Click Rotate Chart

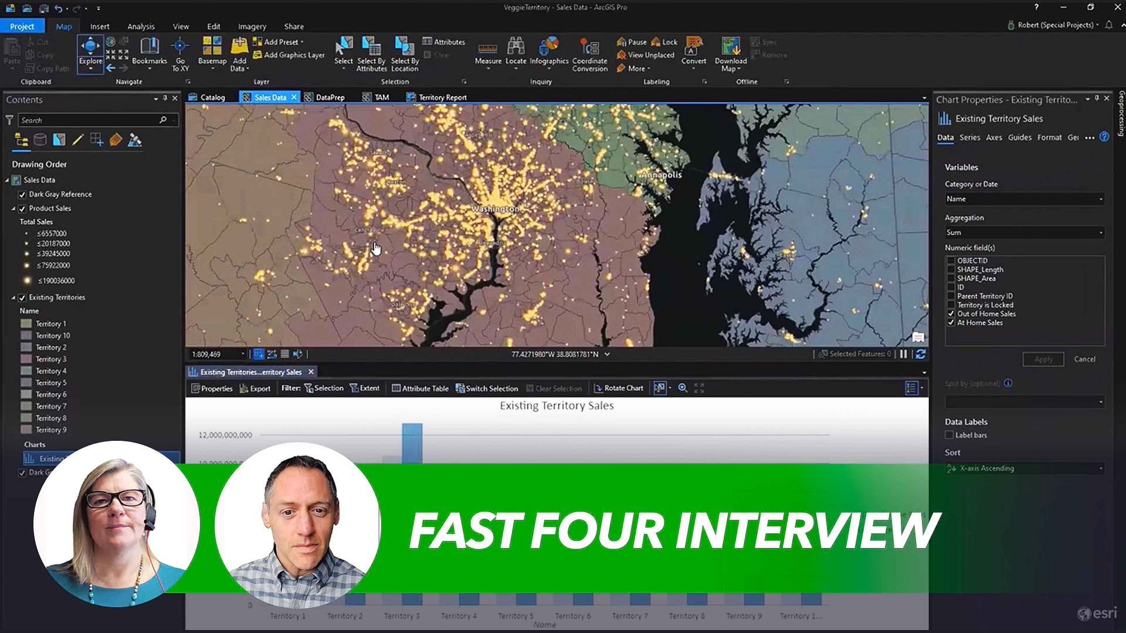point(619,388)
